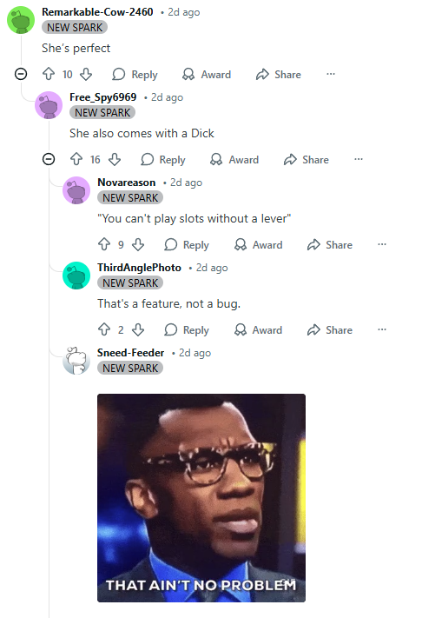The height and width of the screenshot is (618, 422).
Task: Open more options on Remarkable-Cow-2460's comment
Action: coord(331,74)
